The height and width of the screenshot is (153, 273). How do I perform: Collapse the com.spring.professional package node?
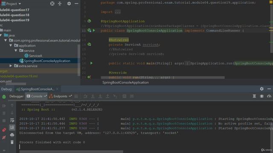tap(6, 40)
